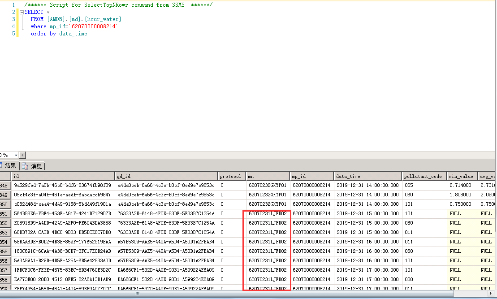
Task: Click data_time in the order by clause
Action: point(73,34)
